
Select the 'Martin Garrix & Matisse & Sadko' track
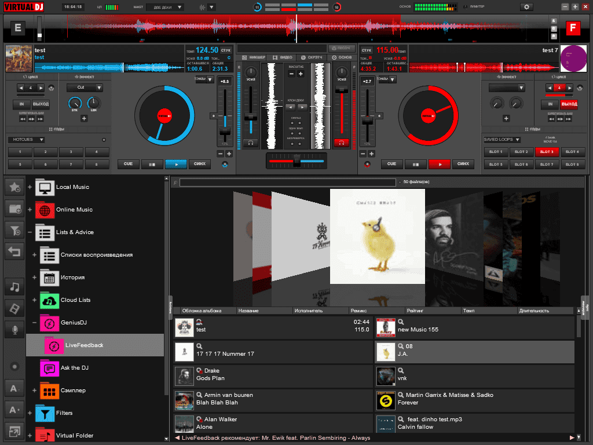coord(475,400)
